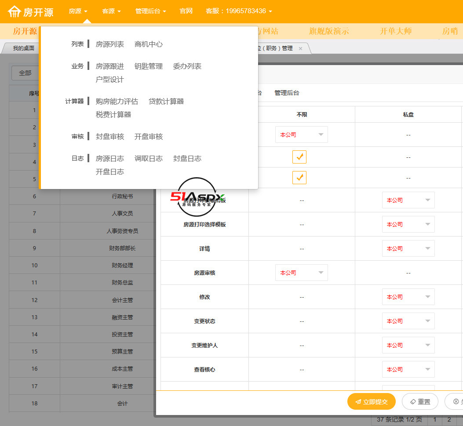Expand first 本公司 dropdown in 不限 column
The width and height of the screenshot is (463, 426).
(302, 135)
